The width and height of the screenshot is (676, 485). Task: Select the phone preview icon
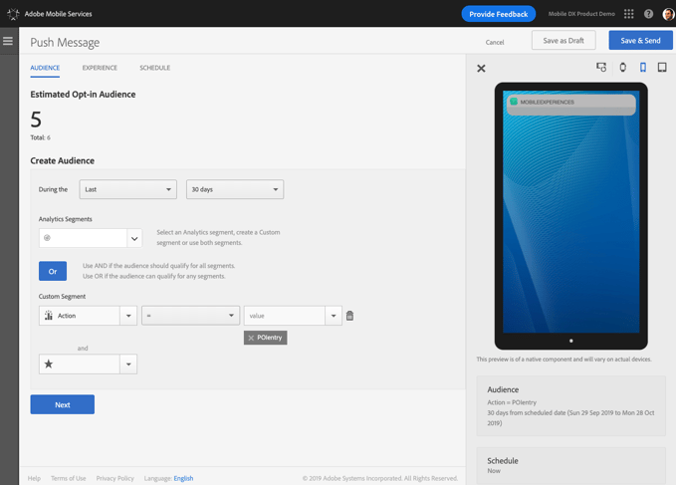(x=643, y=68)
